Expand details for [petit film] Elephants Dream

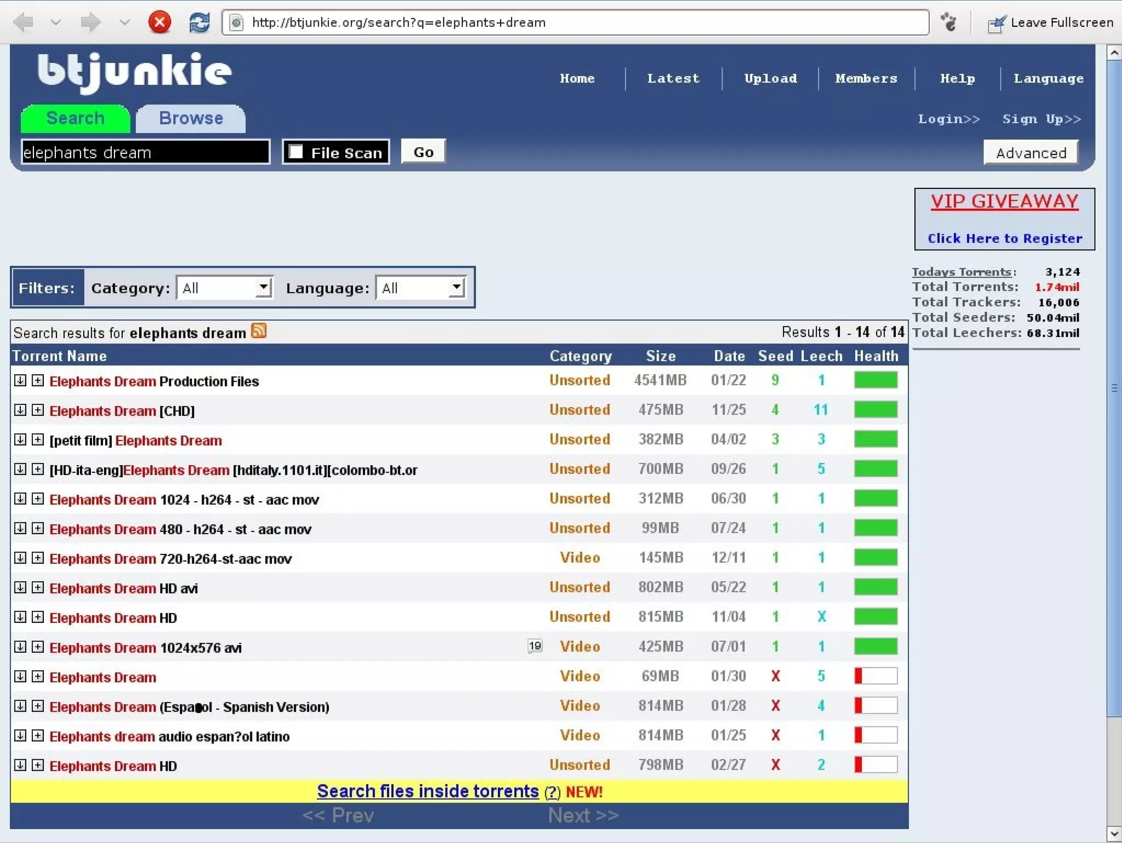[38, 440]
